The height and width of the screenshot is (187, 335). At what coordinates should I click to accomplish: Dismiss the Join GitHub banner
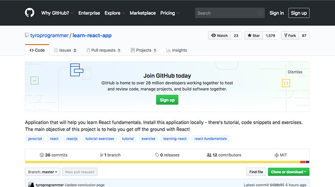point(294,72)
